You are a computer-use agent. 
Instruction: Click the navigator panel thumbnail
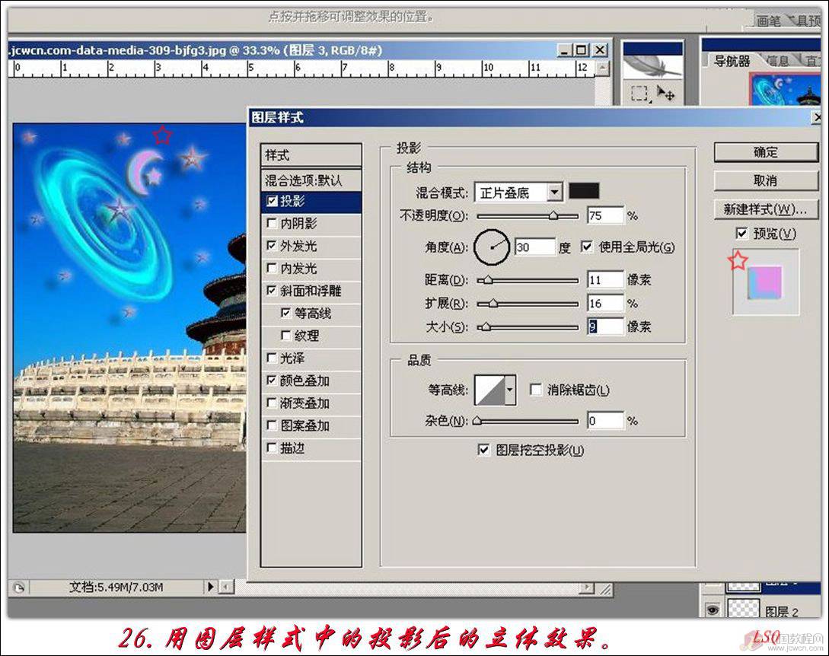pyautogui.click(x=785, y=89)
